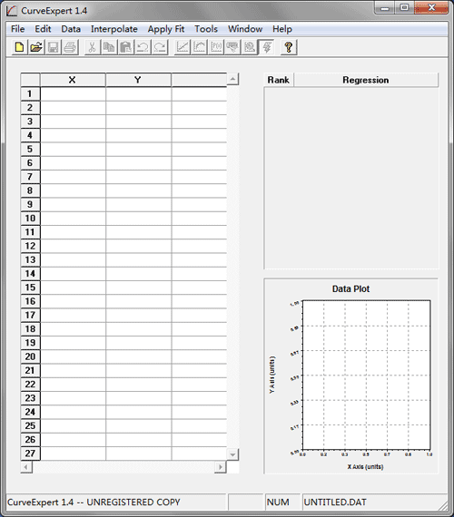The image size is (454, 517).
Task: Open help with question mark icon
Action: (289, 47)
